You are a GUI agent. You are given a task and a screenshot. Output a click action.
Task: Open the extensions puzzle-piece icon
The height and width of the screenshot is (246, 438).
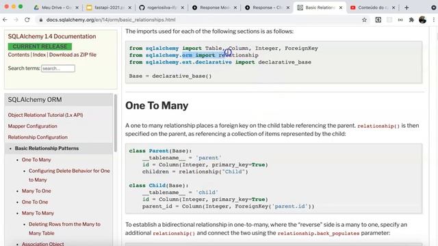pyautogui.click(x=411, y=20)
